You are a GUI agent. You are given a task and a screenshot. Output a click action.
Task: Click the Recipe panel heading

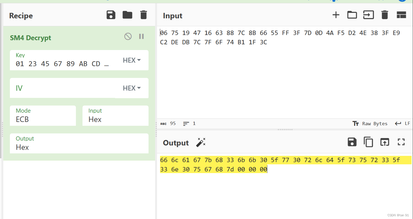[x=21, y=16]
